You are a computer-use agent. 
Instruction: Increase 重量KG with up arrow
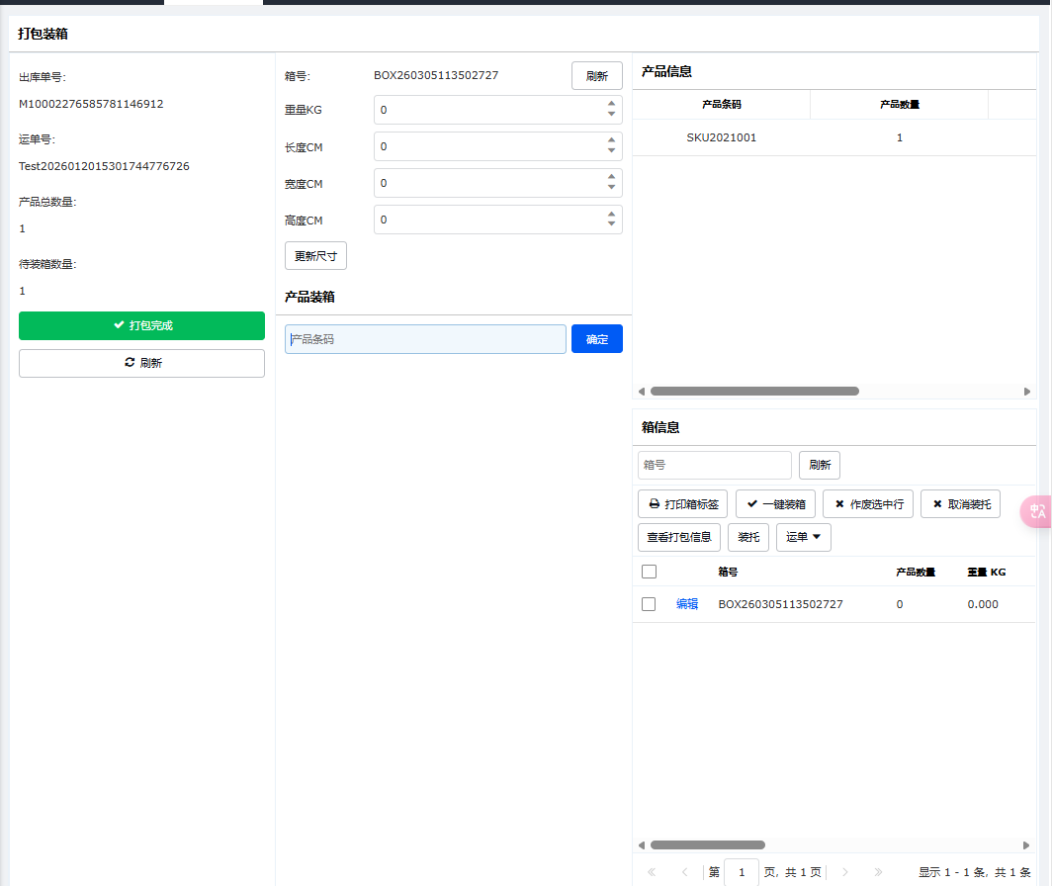pos(611,104)
